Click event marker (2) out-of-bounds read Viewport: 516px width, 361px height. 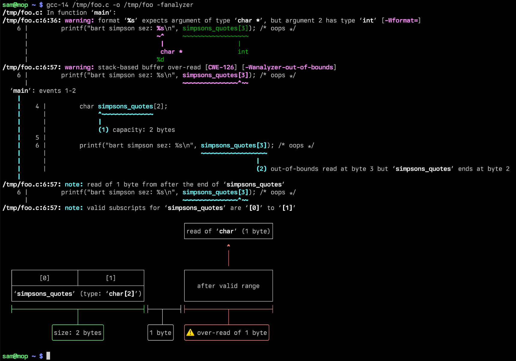pos(261,169)
